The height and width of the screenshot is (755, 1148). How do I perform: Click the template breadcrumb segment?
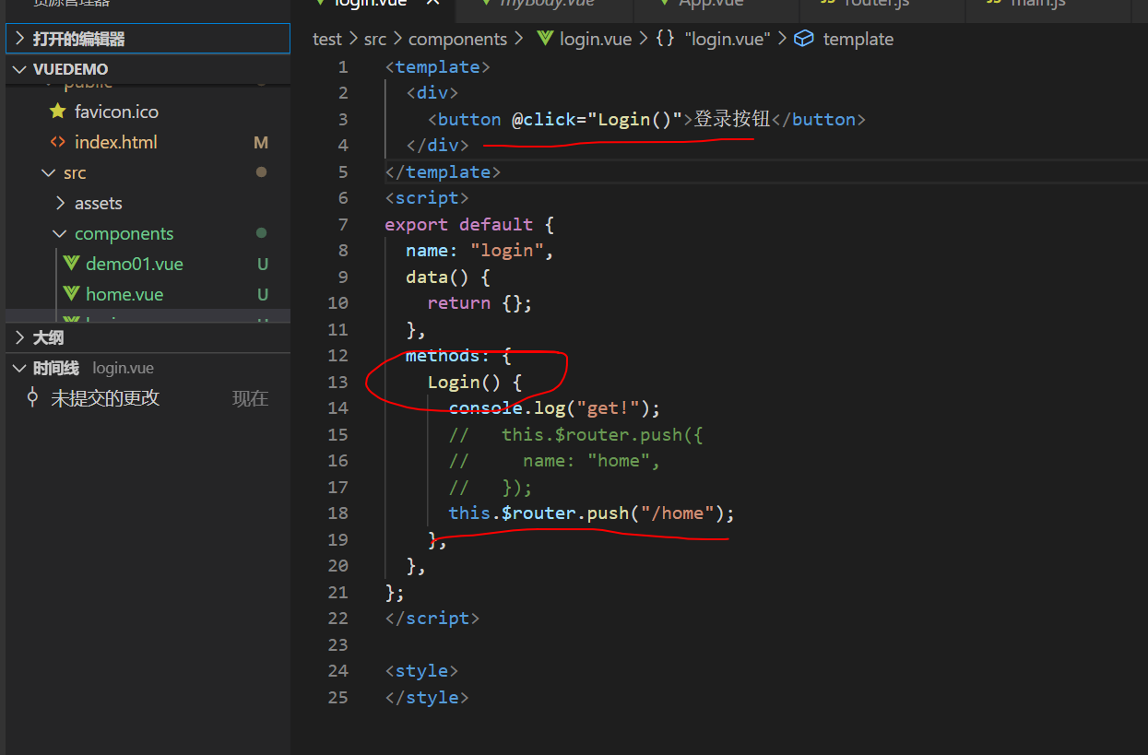click(x=858, y=39)
